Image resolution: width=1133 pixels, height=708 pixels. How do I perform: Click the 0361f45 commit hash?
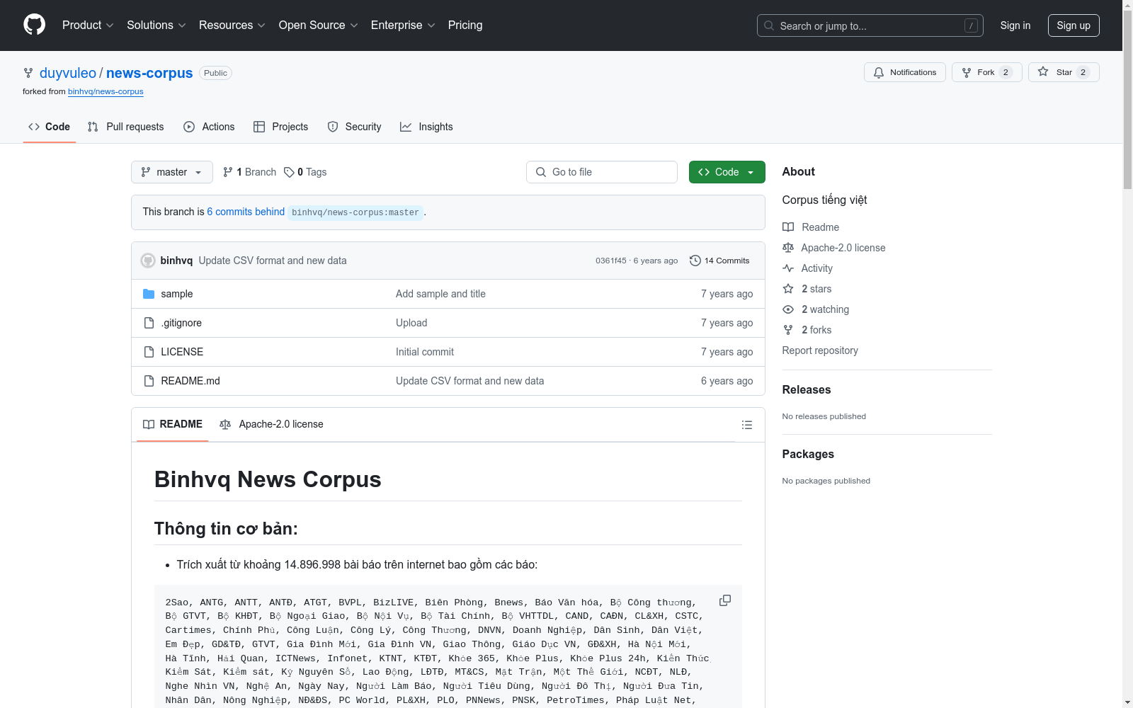[x=611, y=261]
